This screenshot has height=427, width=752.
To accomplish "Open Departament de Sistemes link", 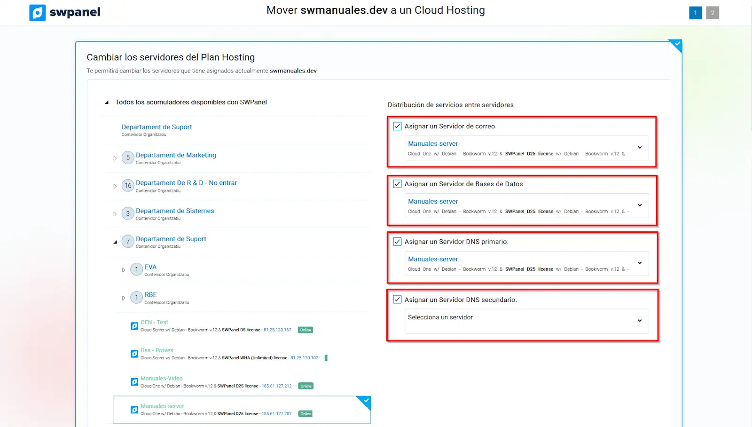I will point(175,211).
